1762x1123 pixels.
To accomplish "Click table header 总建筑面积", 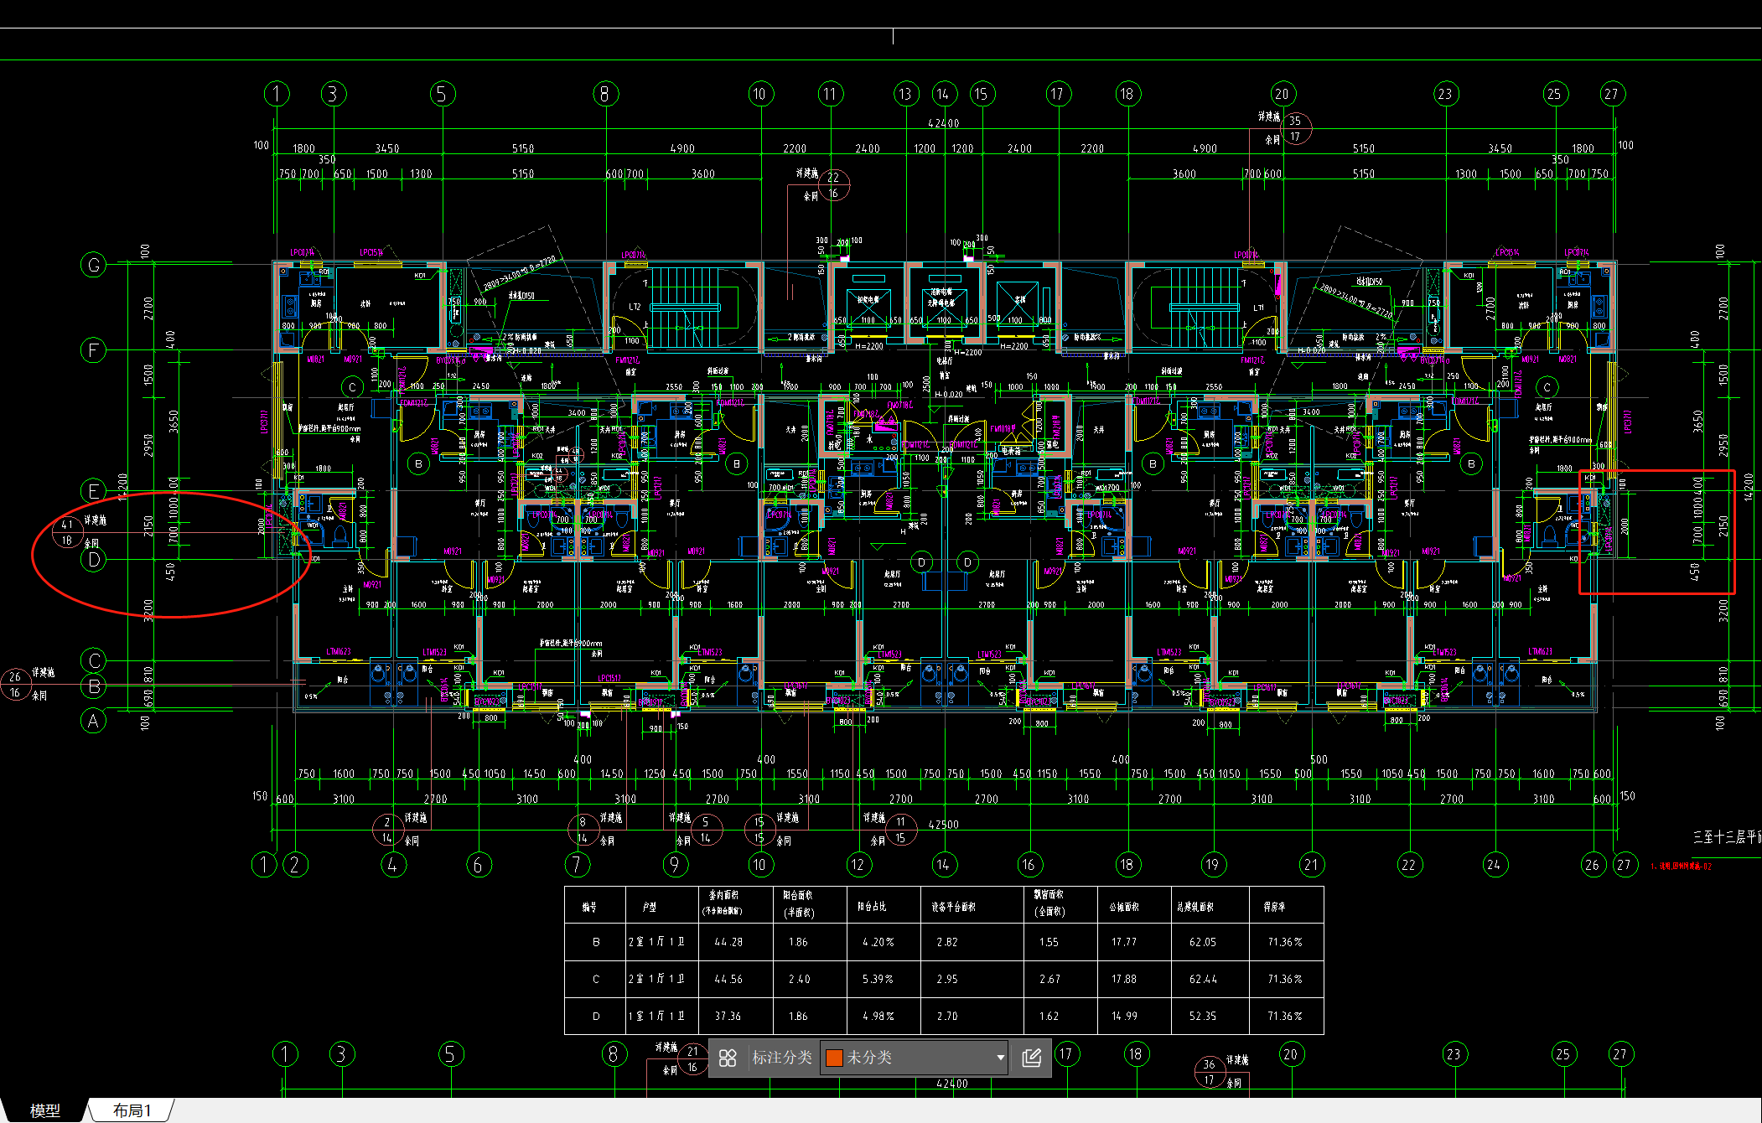I will tap(1196, 907).
